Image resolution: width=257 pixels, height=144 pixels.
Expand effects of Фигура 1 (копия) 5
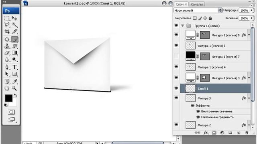coord(249,35)
